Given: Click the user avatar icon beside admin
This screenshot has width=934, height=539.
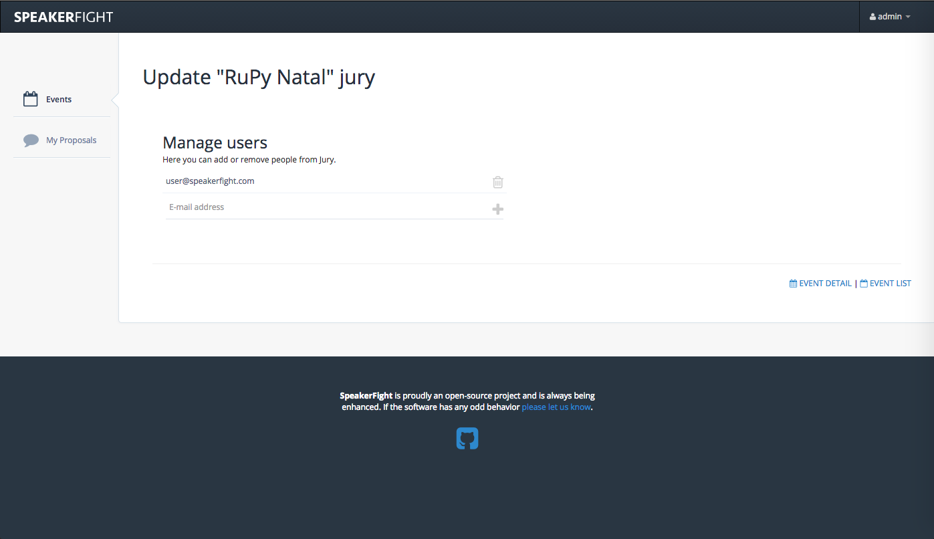Looking at the screenshot, I should tap(872, 17).
